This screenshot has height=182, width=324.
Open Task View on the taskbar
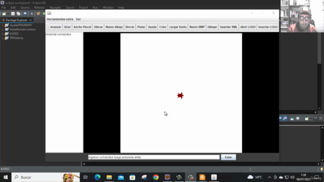tap(86, 177)
